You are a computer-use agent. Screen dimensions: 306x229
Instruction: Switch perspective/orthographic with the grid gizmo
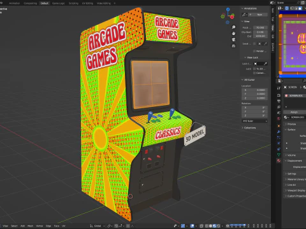pyautogui.click(x=233, y=46)
